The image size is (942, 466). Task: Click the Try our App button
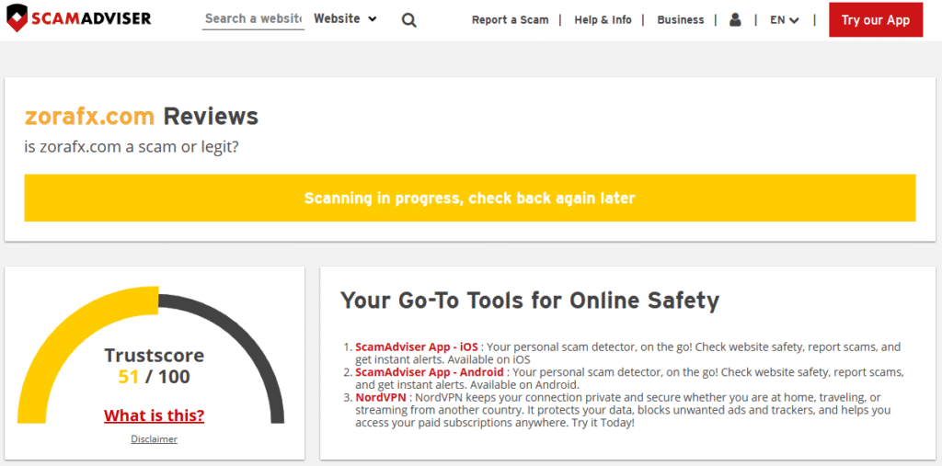[x=876, y=20]
